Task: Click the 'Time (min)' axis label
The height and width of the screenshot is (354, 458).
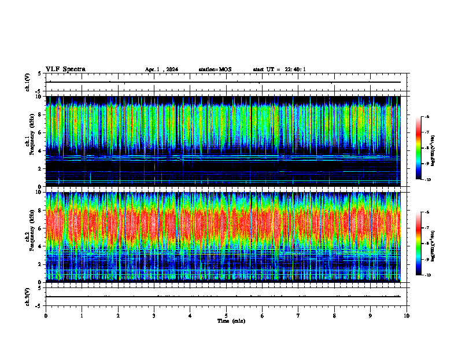Action: 231,321
